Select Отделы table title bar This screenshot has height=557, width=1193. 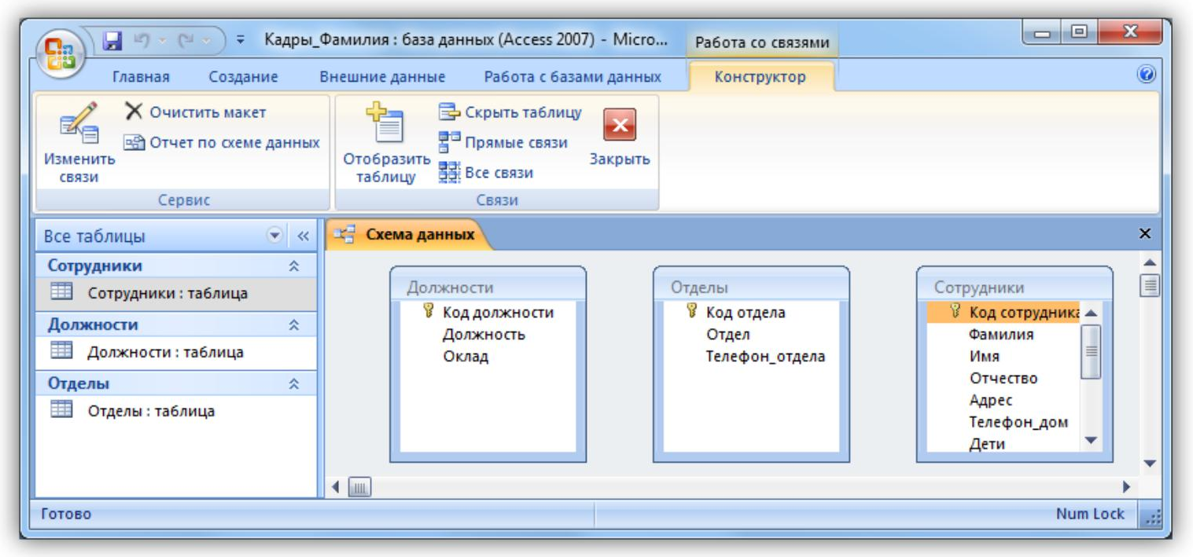(x=751, y=287)
